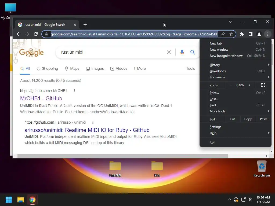Select the Recycle Bin icon

[262, 169]
